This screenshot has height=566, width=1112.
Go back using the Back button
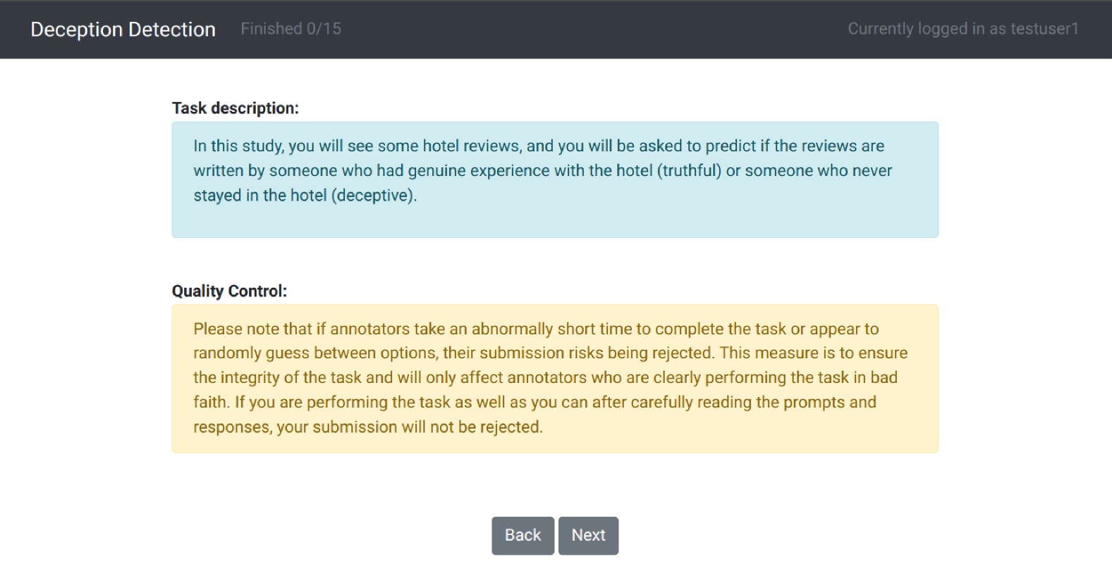(x=523, y=535)
